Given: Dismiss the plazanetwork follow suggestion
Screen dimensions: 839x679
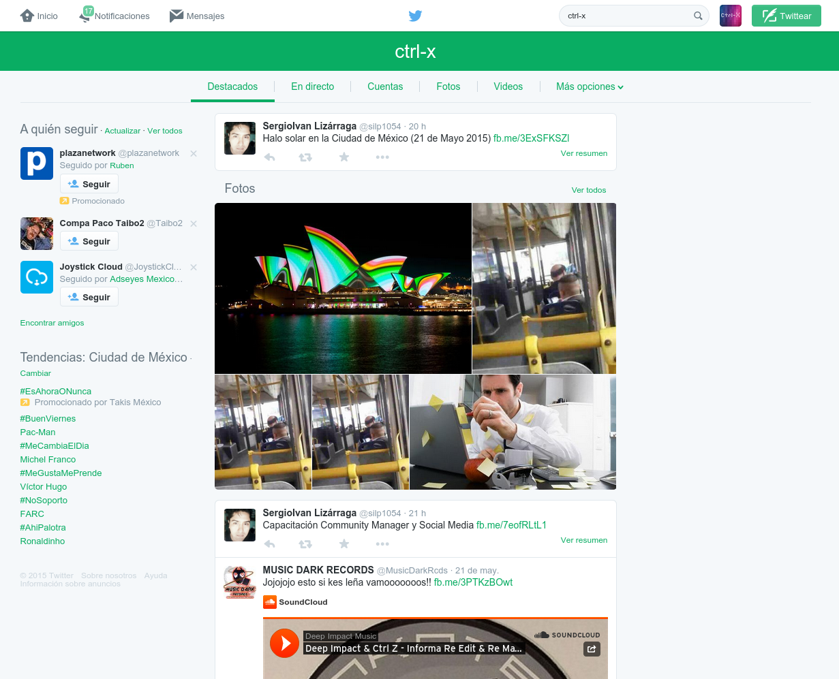Looking at the screenshot, I should (x=194, y=154).
